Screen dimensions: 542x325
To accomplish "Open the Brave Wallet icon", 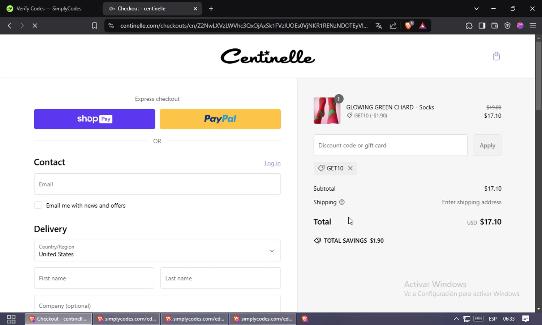I will [495, 26].
